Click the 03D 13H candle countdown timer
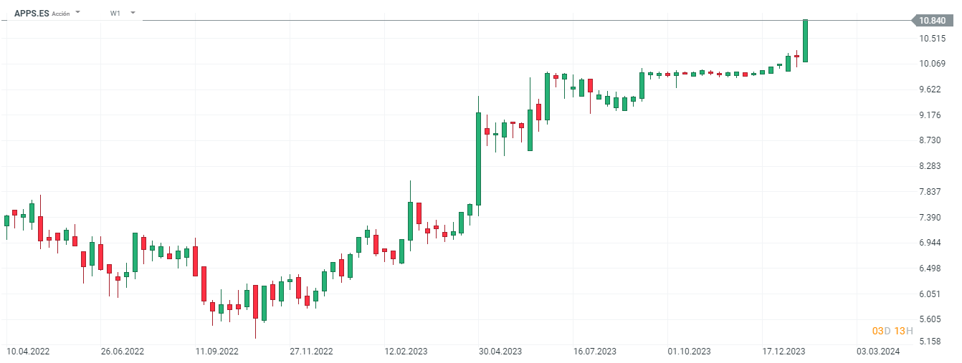This screenshot has width=962, height=363. click(x=892, y=331)
